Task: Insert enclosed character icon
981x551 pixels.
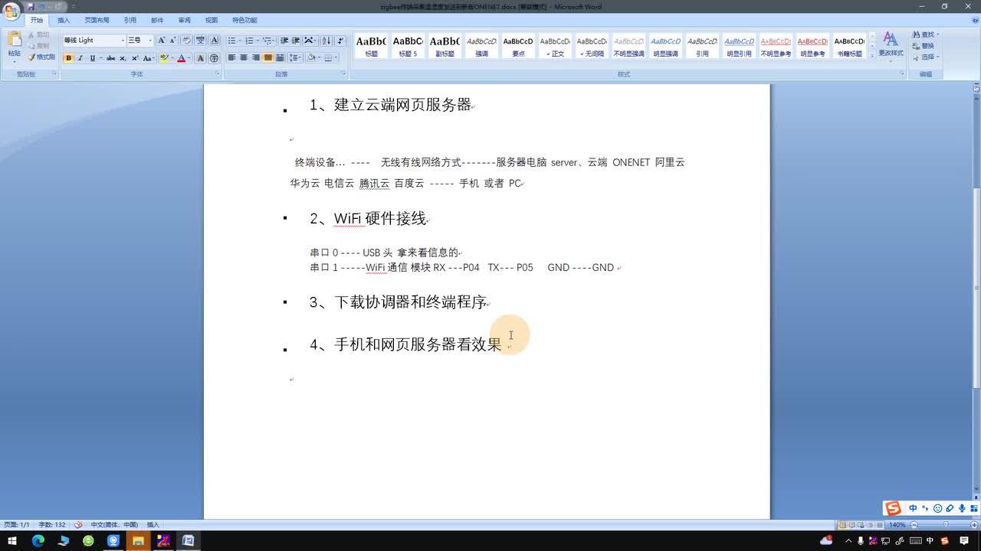Action: [x=214, y=58]
